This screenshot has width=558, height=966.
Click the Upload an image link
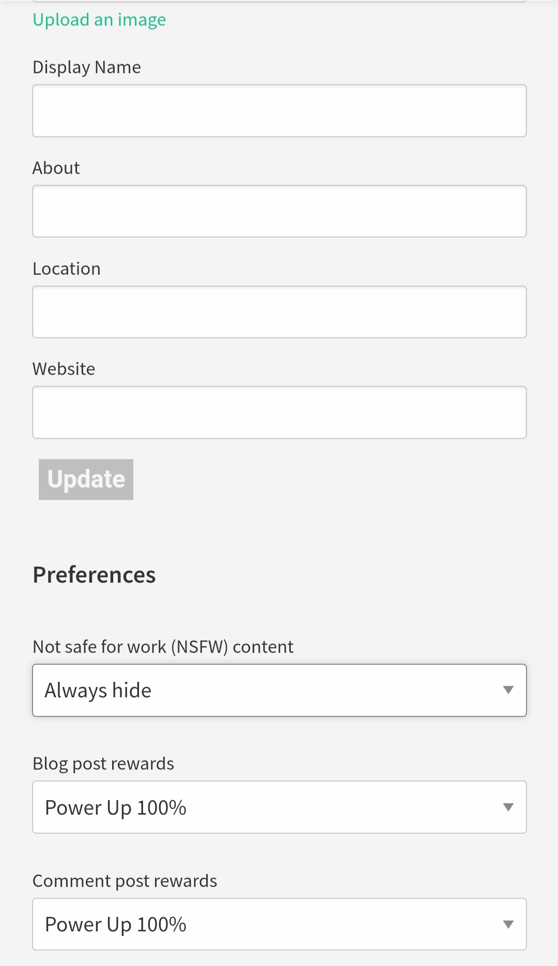[99, 20]
